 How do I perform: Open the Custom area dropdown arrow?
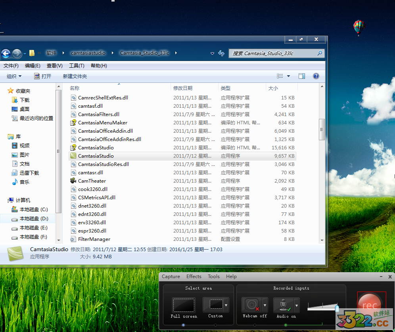226,305
